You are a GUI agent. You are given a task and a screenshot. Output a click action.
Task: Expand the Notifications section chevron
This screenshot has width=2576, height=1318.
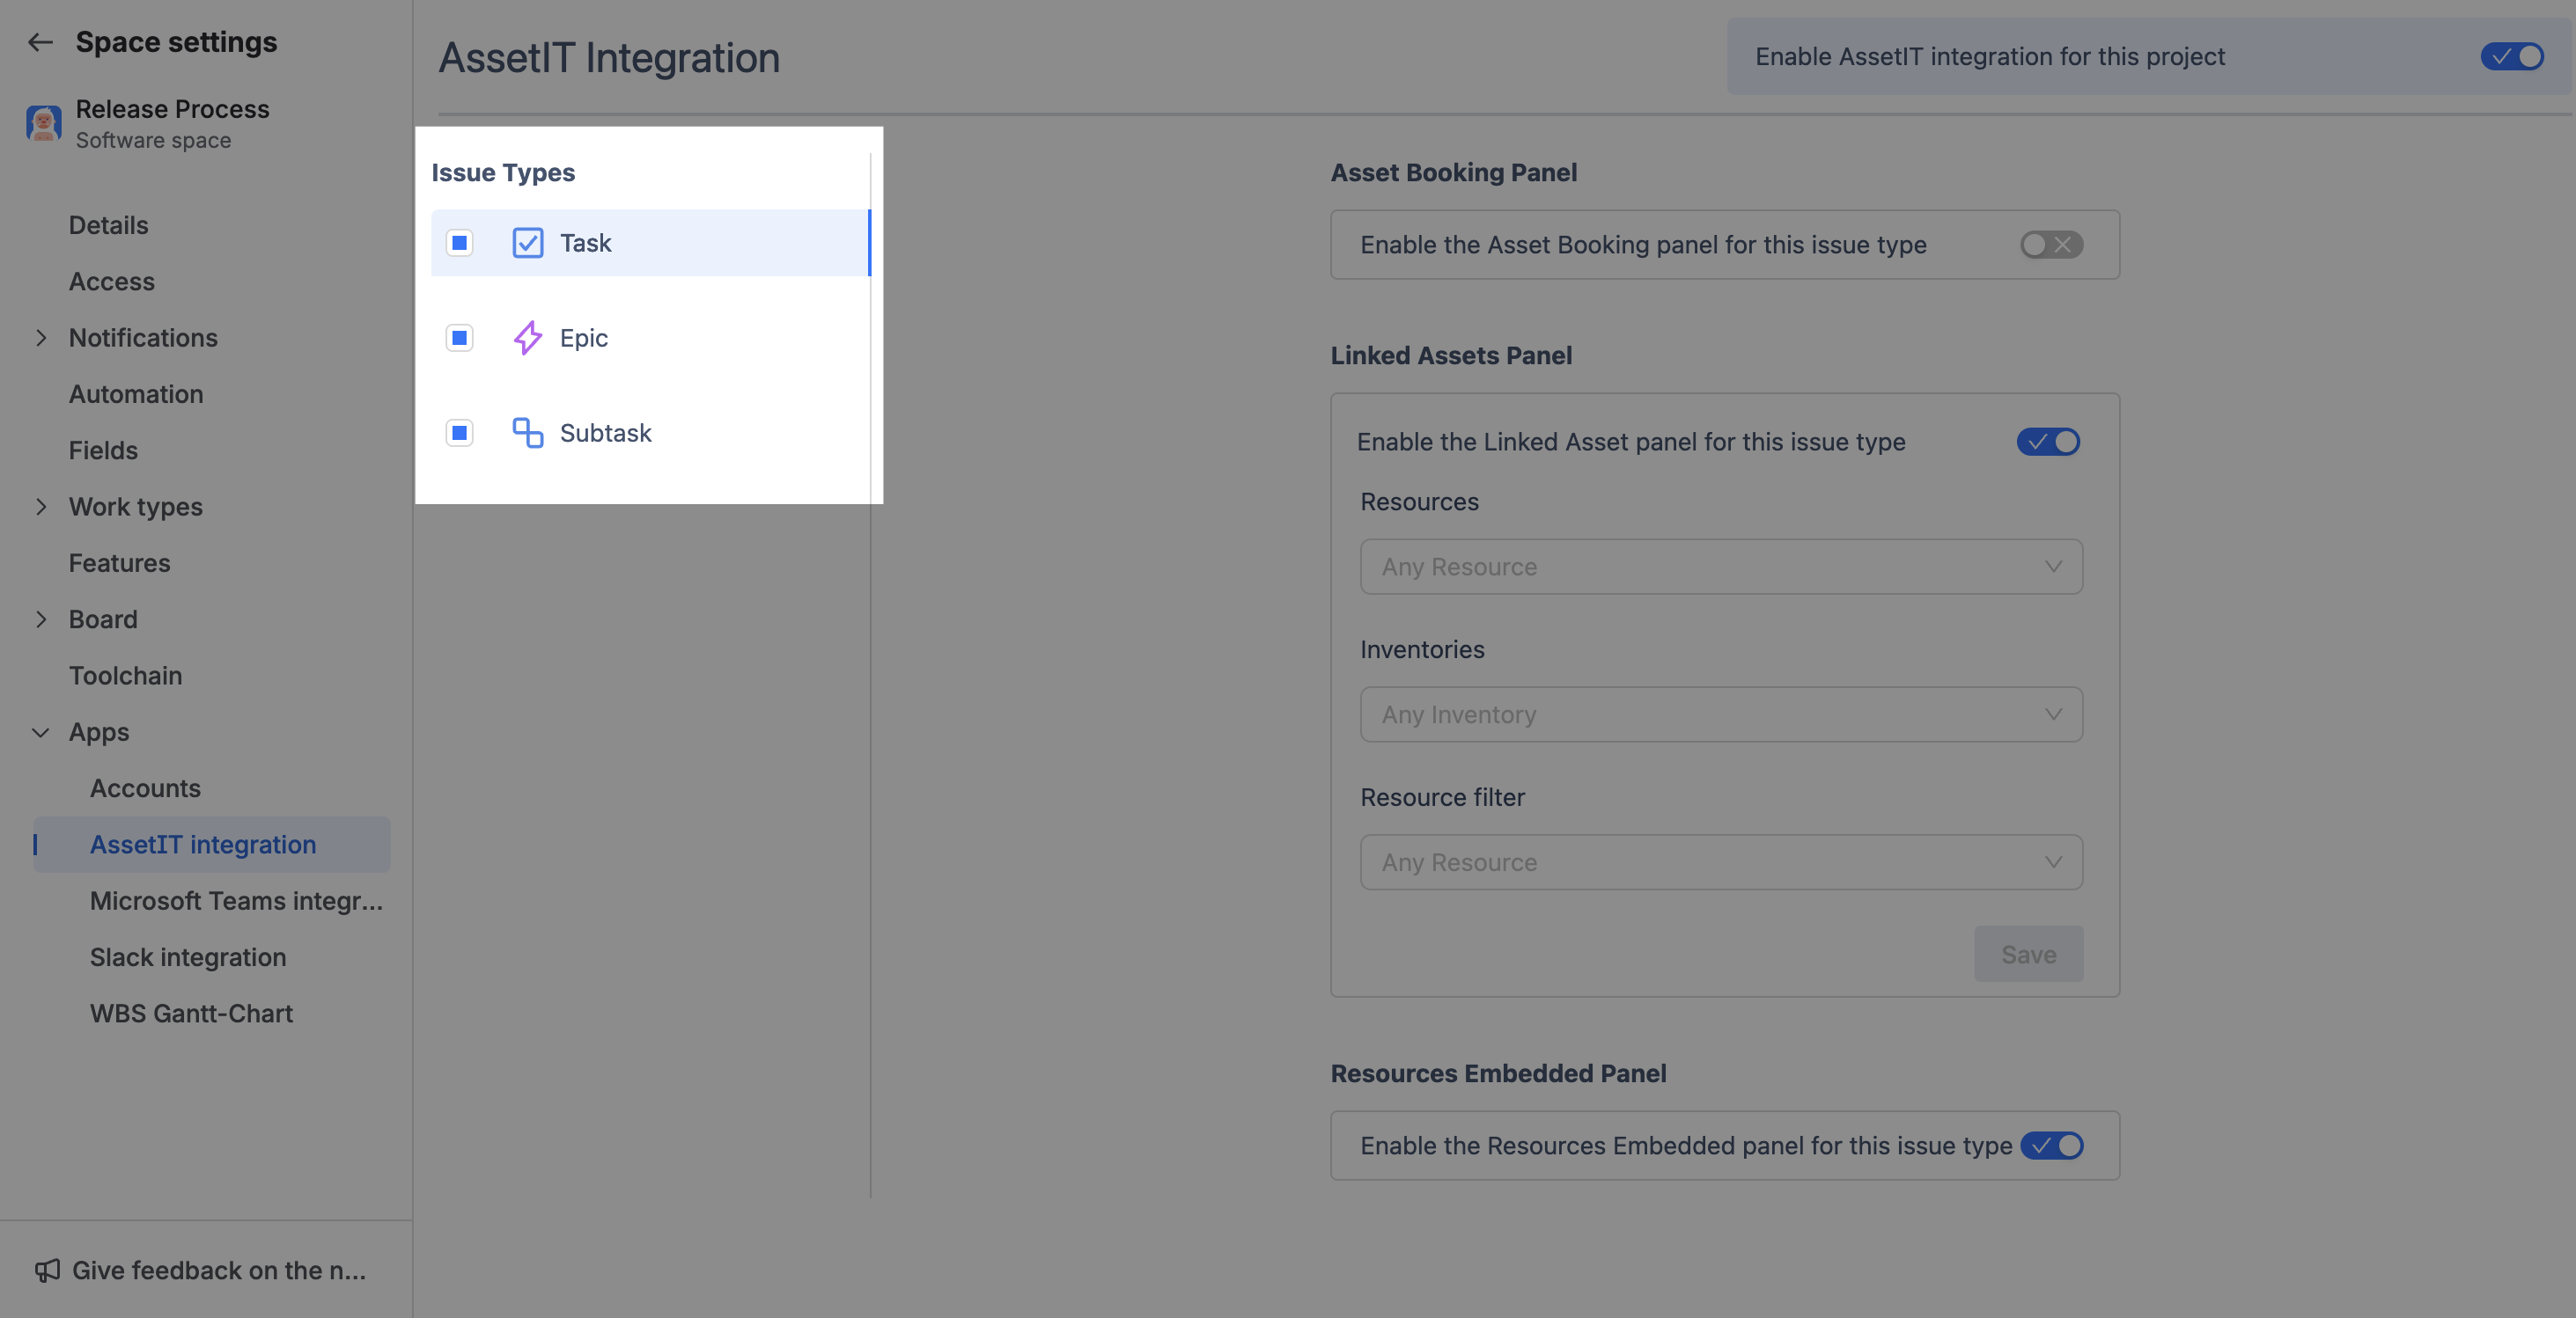coord(41,338)
